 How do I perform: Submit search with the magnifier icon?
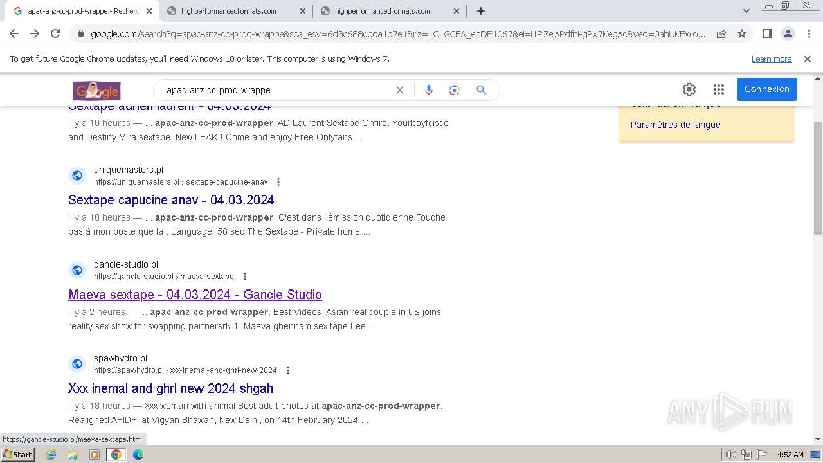pyautogui.click(x=481, y=90)
